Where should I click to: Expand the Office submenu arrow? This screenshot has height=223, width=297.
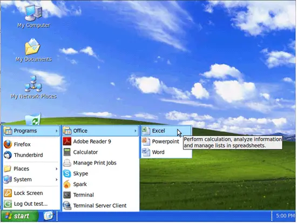[135, 131]
